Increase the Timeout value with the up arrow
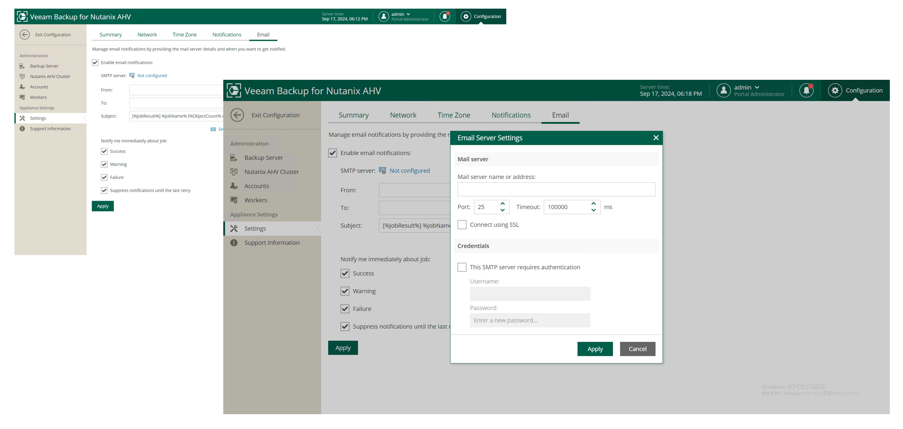The image size is (903, 429). tap(594, 204)
